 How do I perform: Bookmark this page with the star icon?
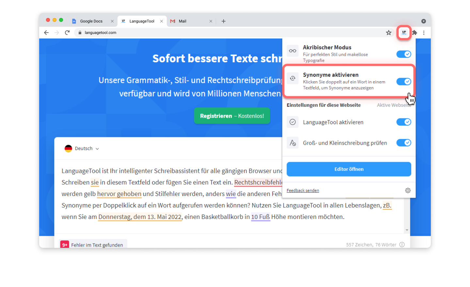388,33
